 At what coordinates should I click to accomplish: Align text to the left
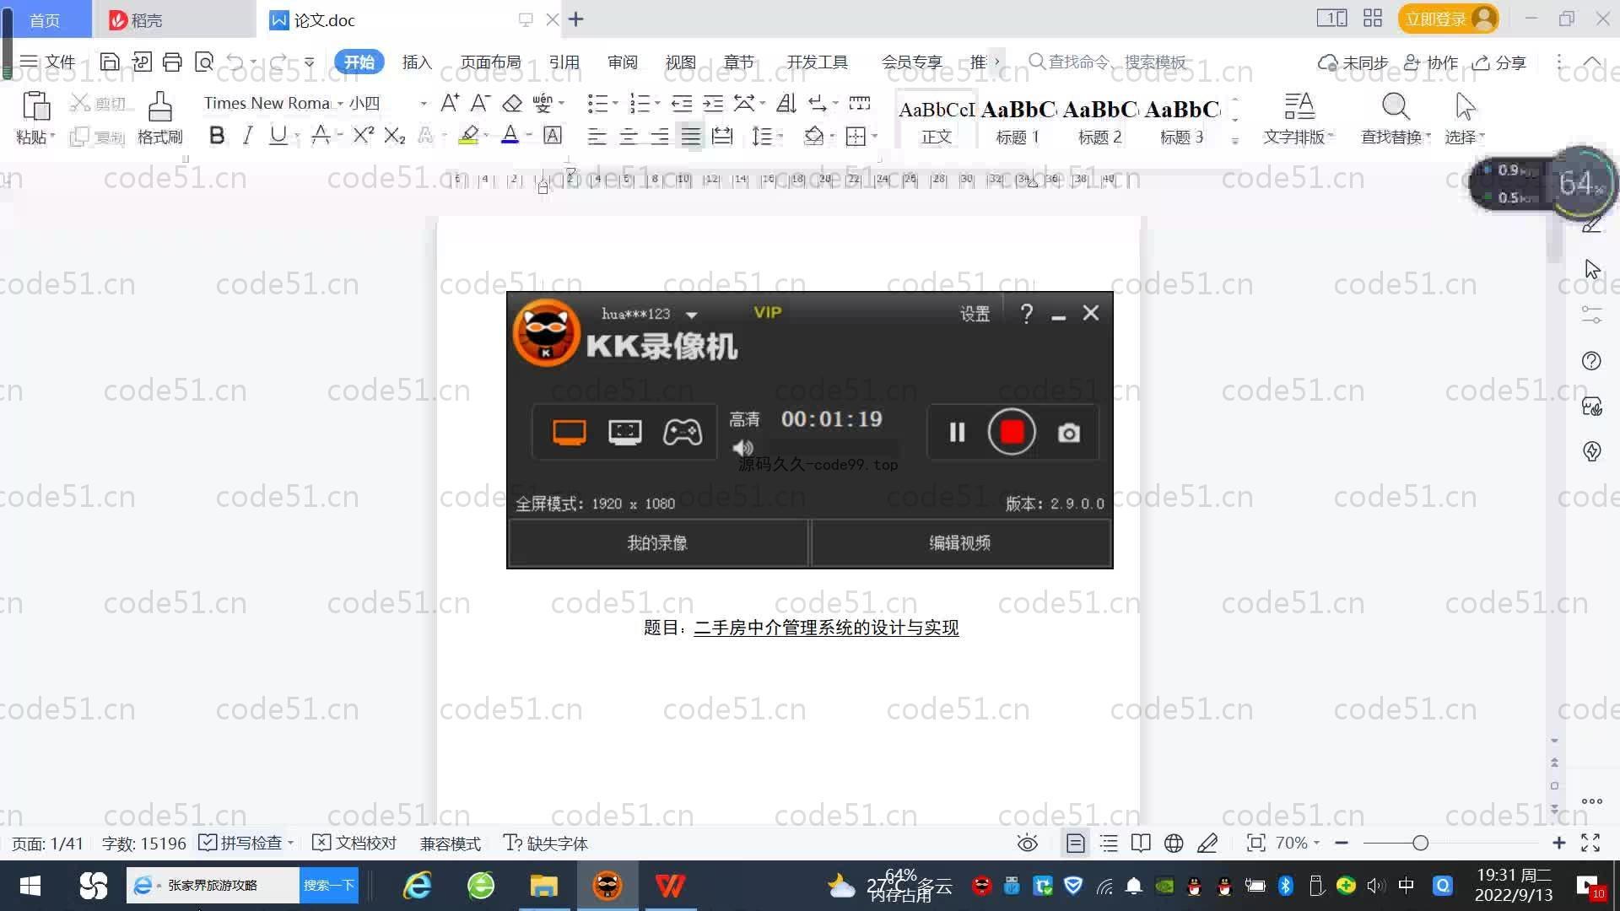pos(597,136)
